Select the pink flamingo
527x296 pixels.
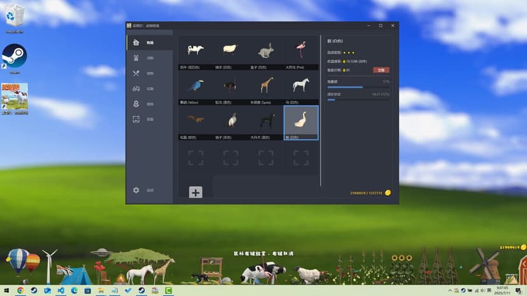click(x=301, y=53)
